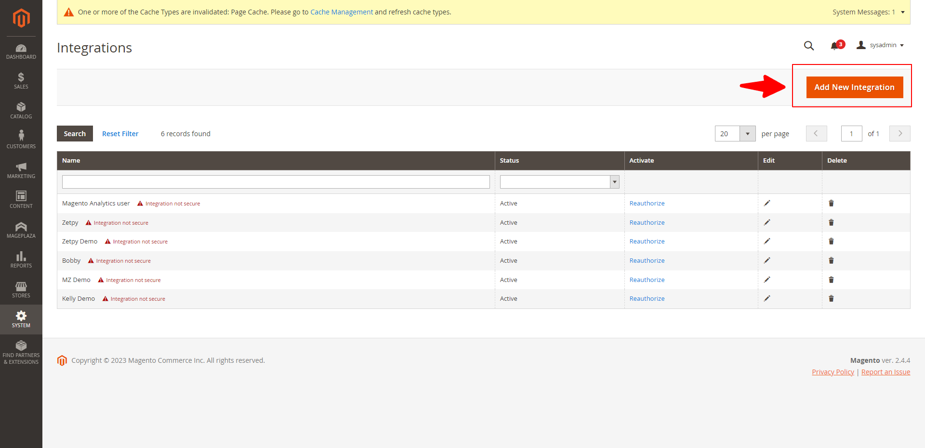The image size is (925, 448).
Task: Reauthorize the Zetpy integration
Action: [647, 223]
